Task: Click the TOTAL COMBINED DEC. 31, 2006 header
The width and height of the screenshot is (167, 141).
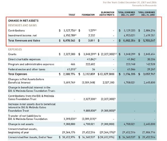Action: click(x=147, y=13)
